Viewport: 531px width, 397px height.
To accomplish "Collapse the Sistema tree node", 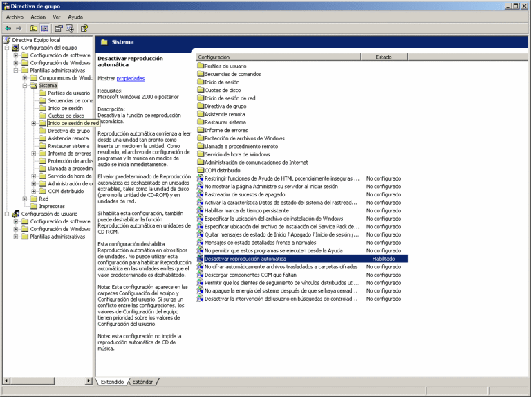I will point(25,86).
